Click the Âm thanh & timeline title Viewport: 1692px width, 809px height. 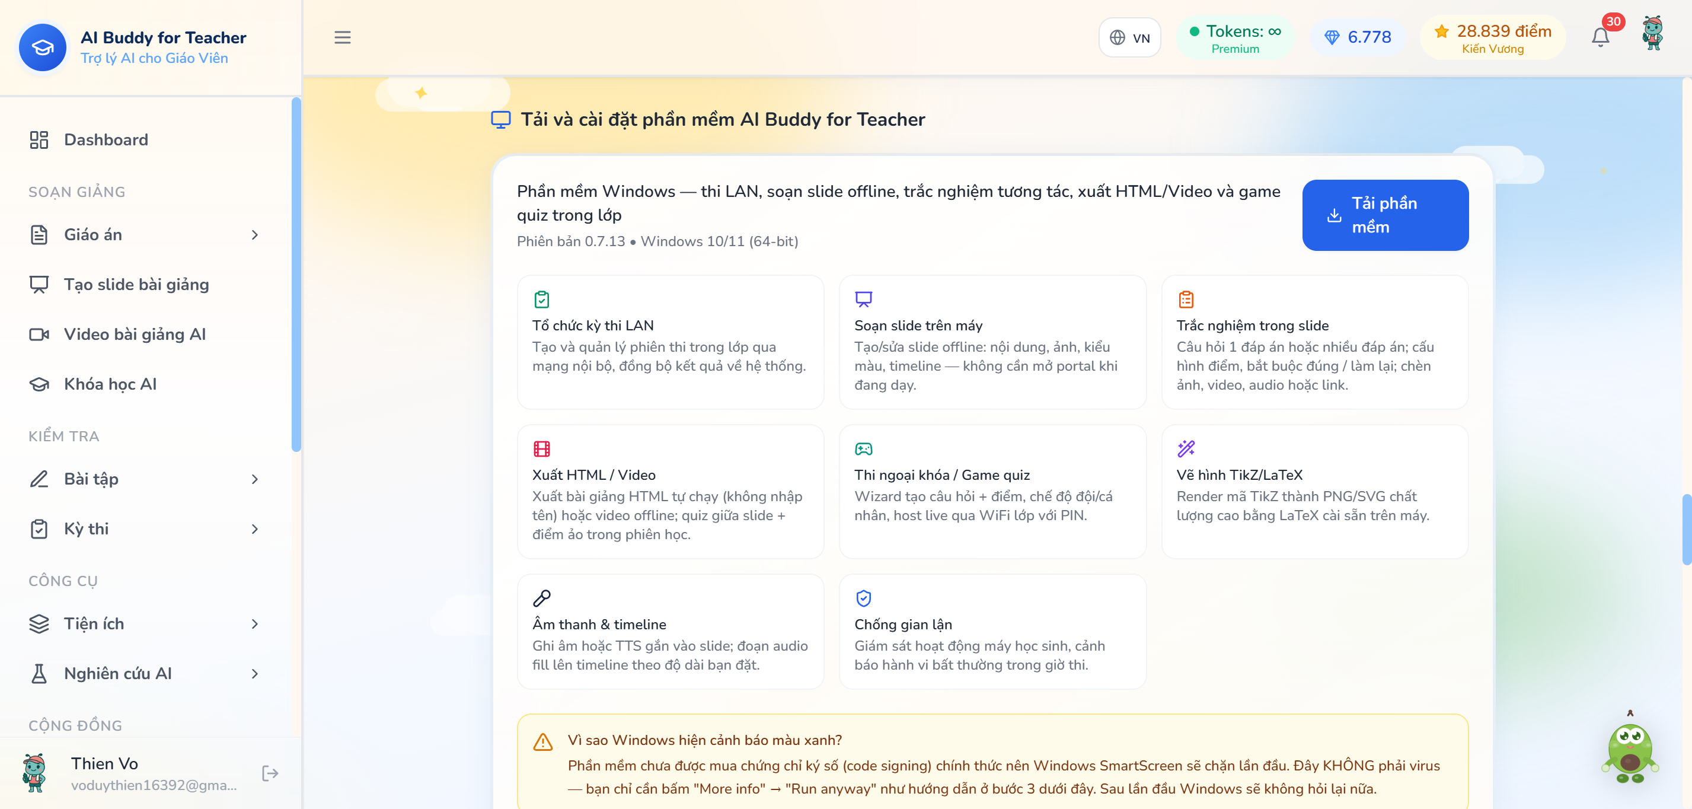pos(599,625)
